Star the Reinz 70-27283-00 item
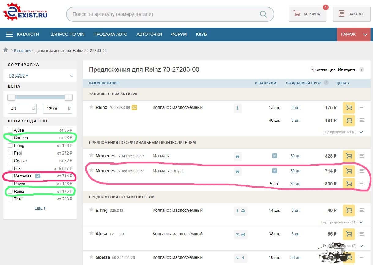 pos(91,107)
